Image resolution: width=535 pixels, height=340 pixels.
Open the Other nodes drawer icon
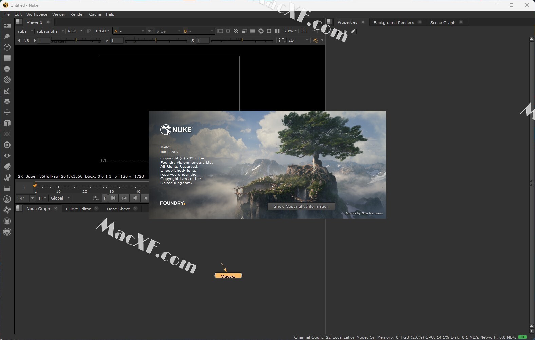click(x=7, y=188)
